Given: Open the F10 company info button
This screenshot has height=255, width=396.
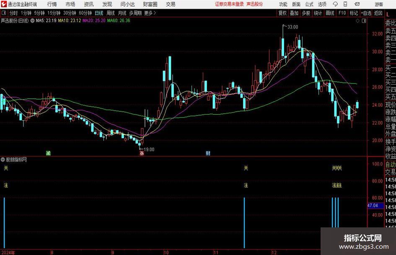Looking at the screenshot, I should [x=342, y=13].
